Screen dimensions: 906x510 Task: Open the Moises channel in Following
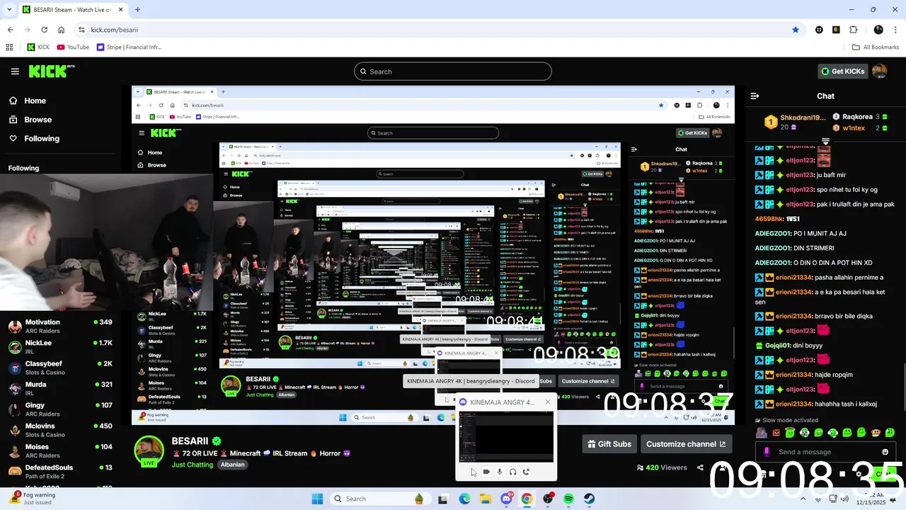(x=60, y=451)
